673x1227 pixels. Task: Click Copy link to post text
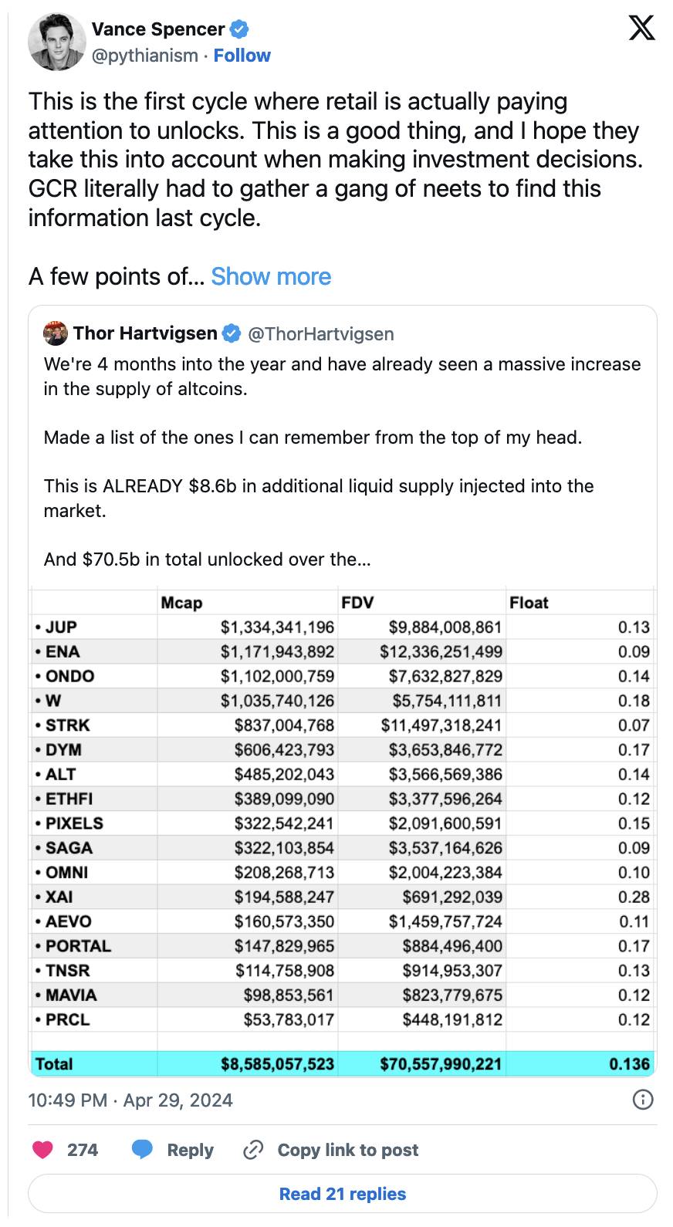pos(347,1150)
